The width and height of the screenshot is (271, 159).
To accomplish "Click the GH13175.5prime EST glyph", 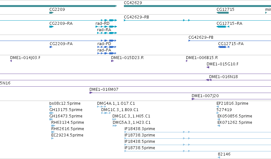I will coord(51,113).
